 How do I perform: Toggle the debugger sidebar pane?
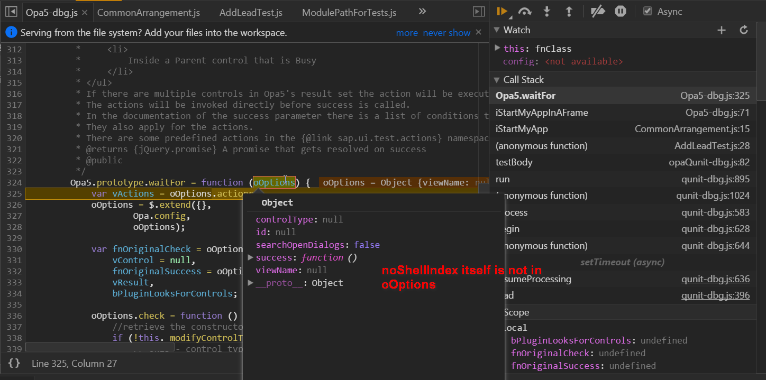[479, 12]
